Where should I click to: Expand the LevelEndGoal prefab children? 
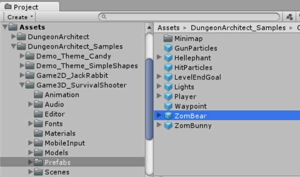[x=159, y=76]
